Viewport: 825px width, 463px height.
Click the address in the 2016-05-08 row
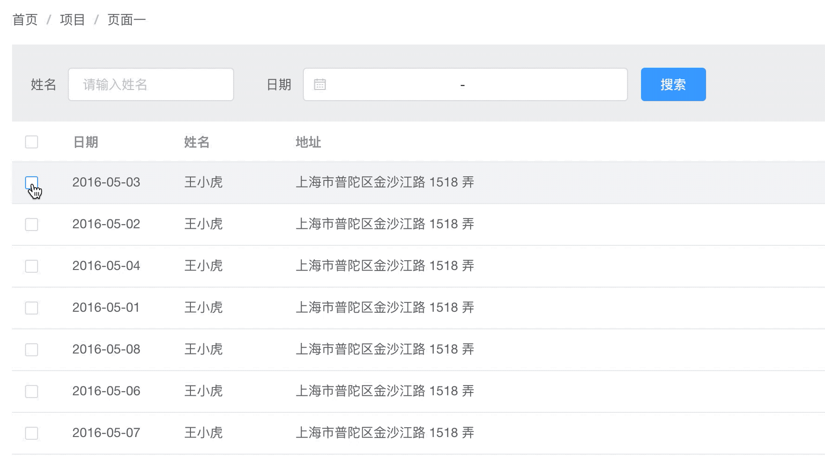click(x=385, y=349)
